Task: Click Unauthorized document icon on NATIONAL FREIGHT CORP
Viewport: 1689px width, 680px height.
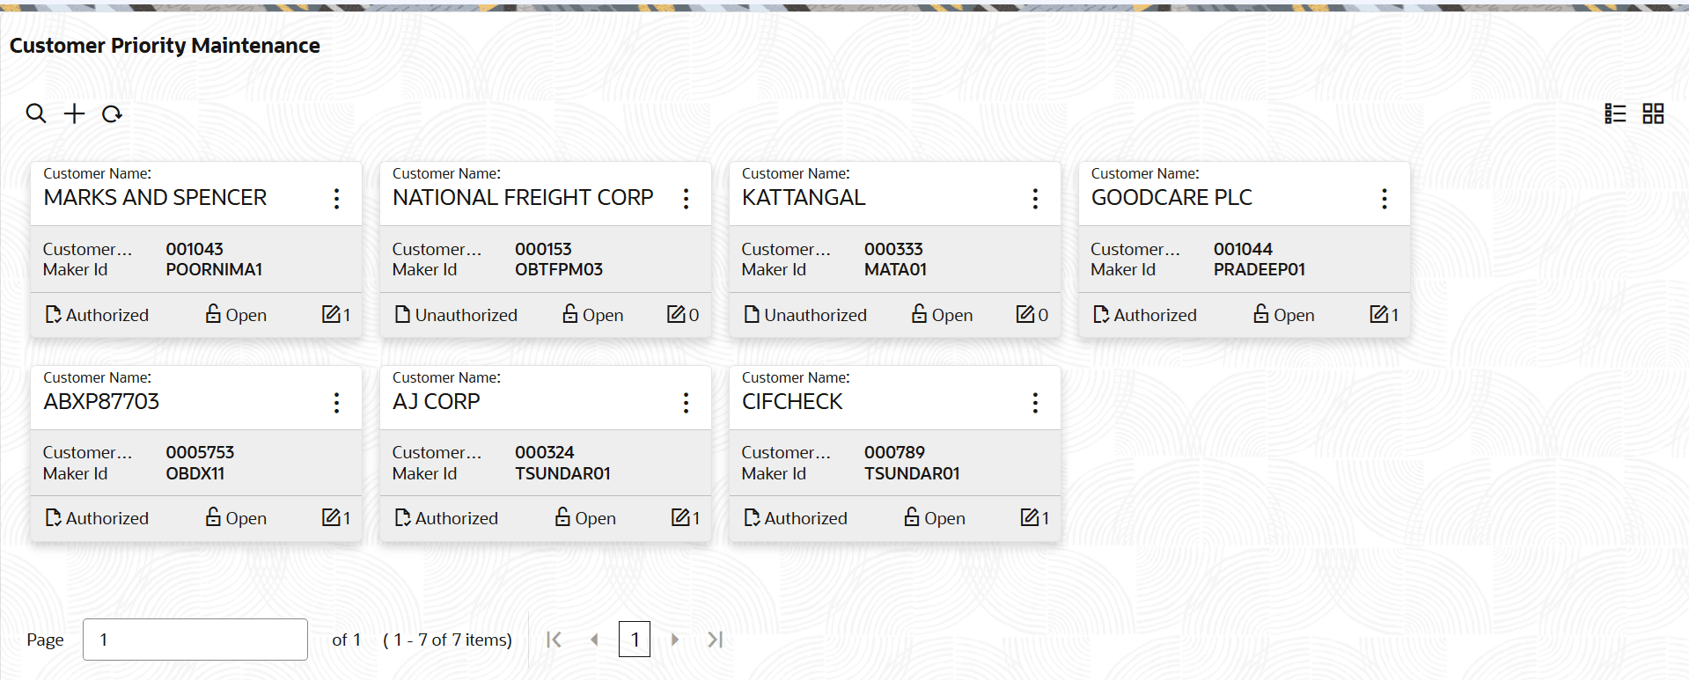Action: point(402,314)
